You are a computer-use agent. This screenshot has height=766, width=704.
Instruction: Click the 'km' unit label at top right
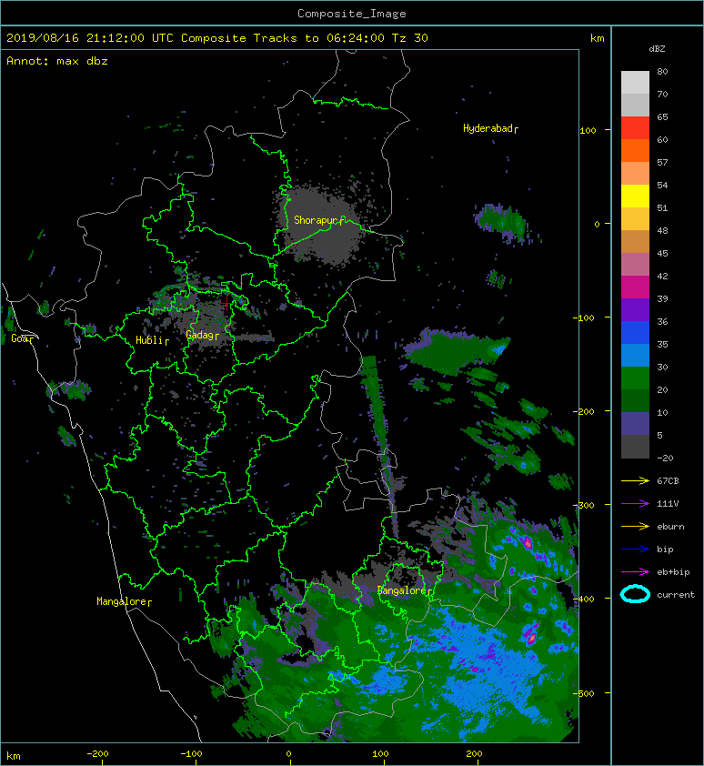[597, 38]
